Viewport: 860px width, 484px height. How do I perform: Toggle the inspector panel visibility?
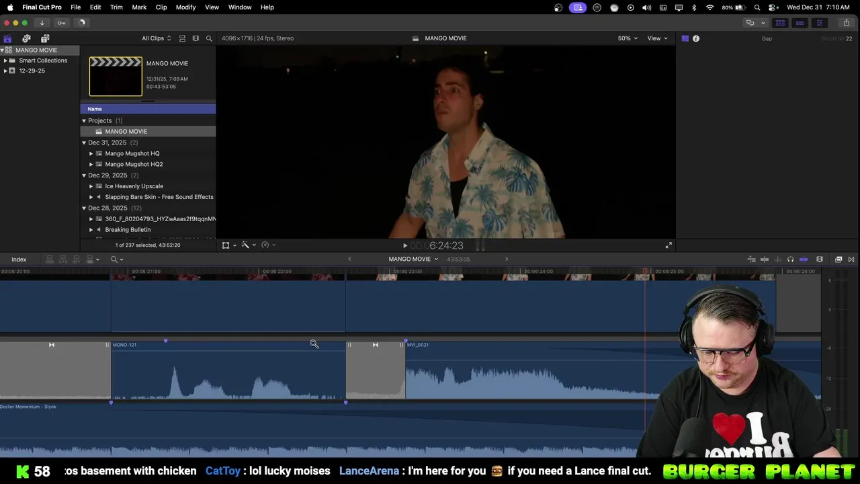(x=819, y=23)
